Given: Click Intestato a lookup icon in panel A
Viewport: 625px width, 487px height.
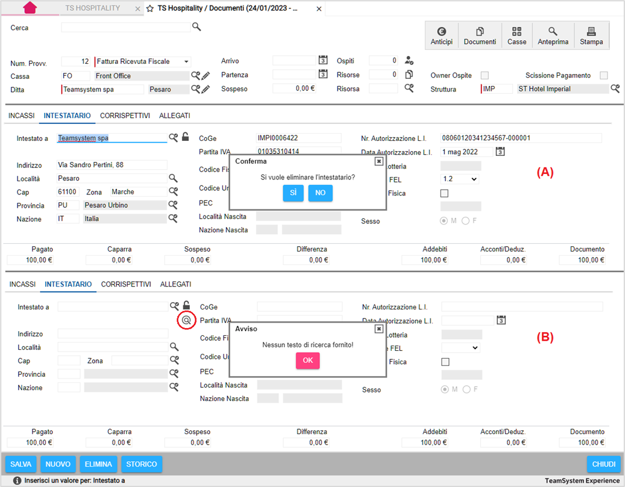Looking at the screenshot, I should tap(173, 137).
